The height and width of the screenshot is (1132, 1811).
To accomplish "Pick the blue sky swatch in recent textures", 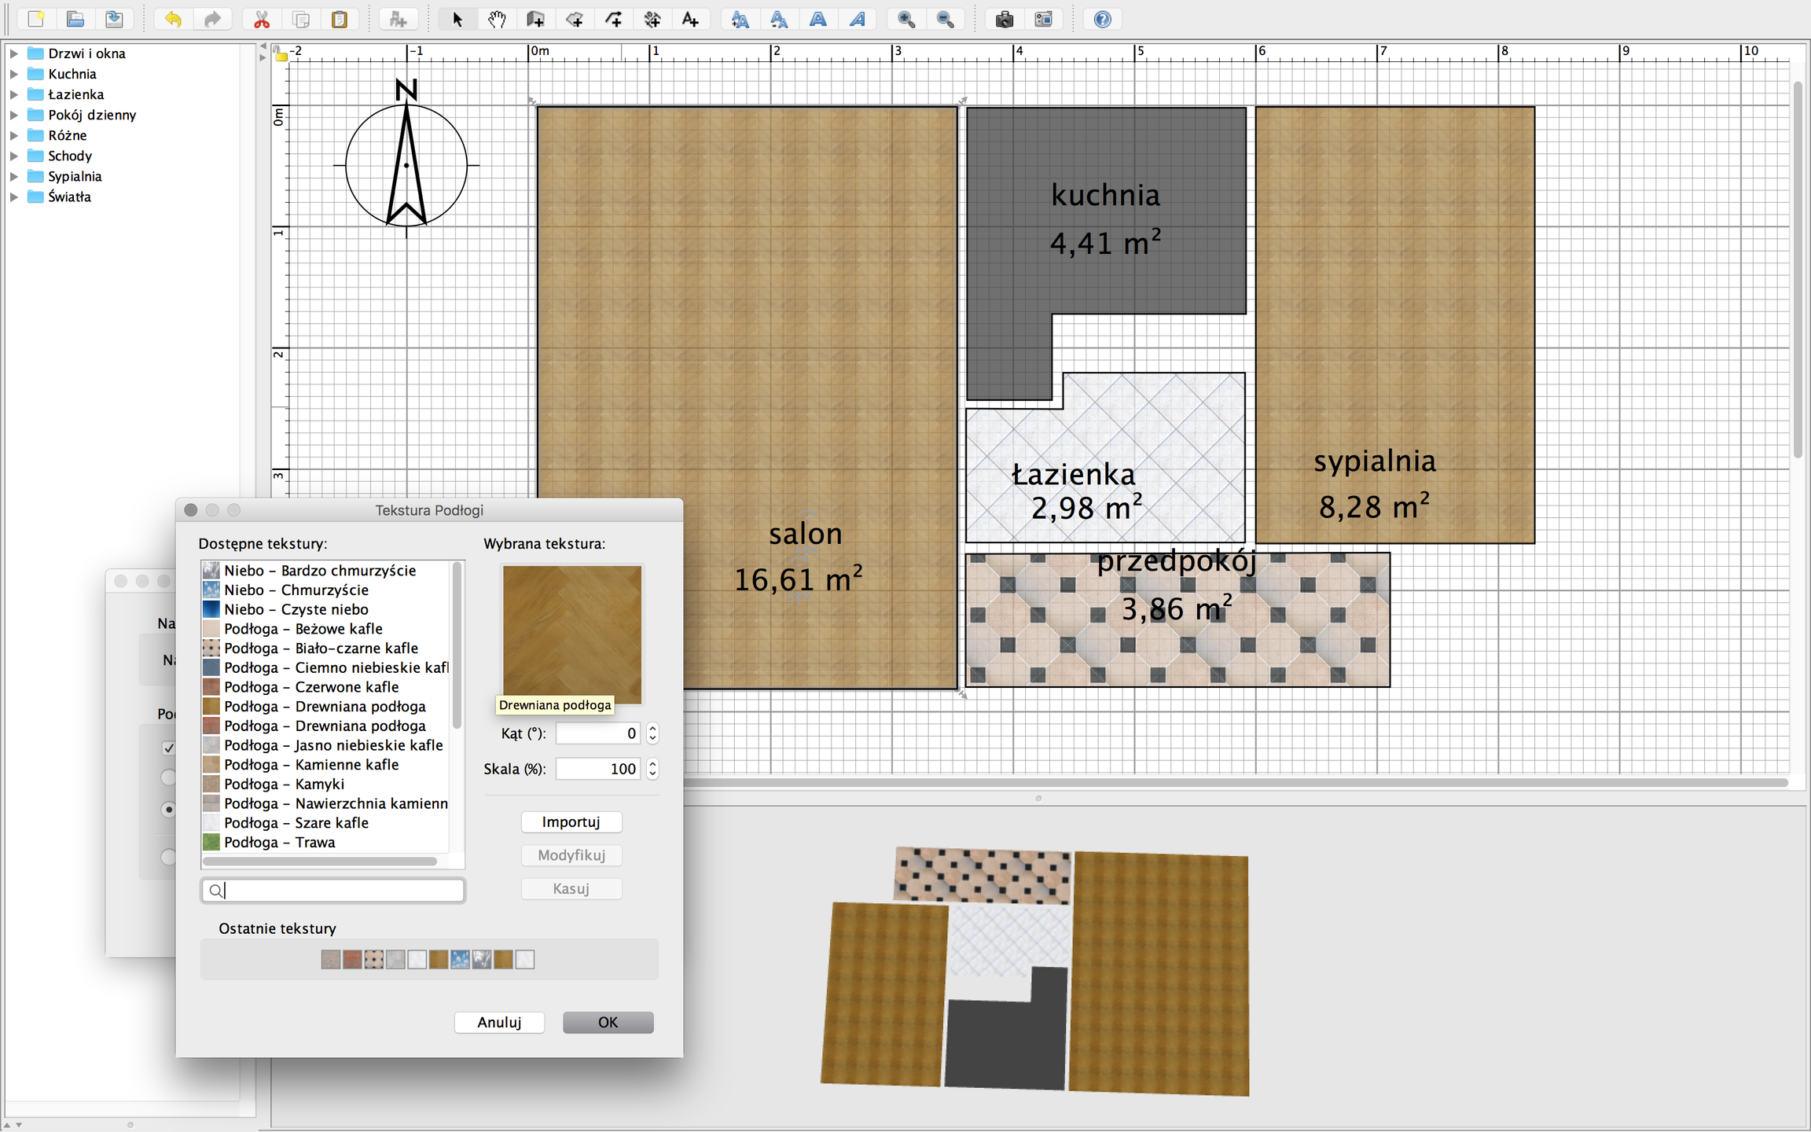I will [x=461, y=959].
